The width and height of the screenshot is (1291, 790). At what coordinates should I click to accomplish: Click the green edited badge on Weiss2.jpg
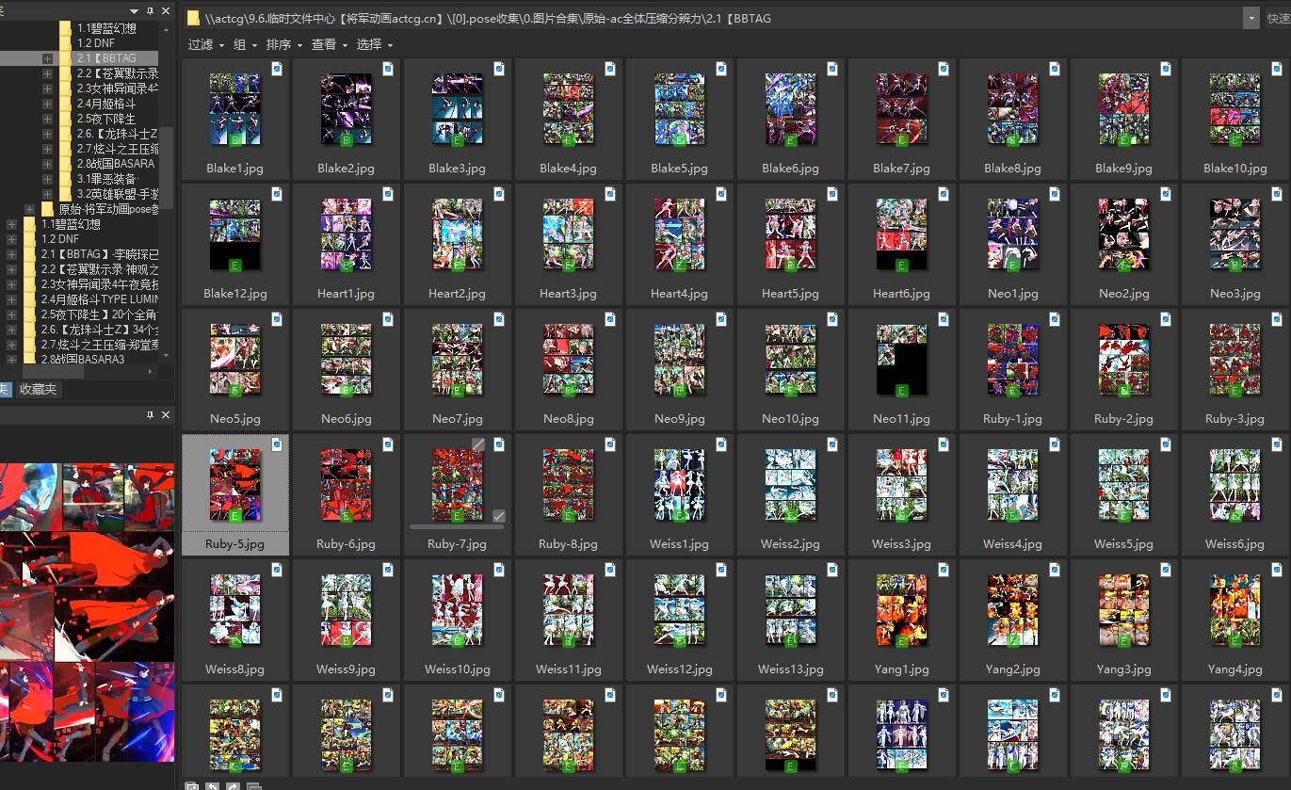(791, 516)
